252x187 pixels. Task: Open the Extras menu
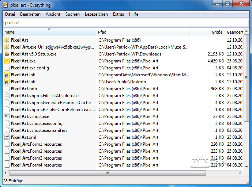click(x=119, y=14)
